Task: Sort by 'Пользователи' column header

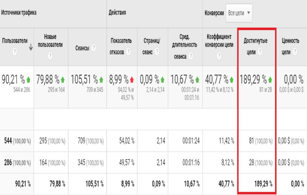Action: tap(15, 40)
